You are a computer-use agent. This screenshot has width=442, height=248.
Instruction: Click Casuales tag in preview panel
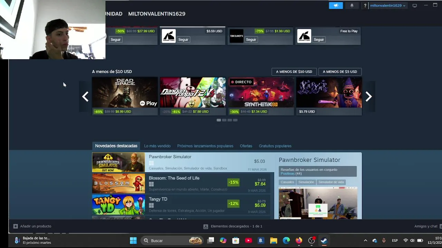pyautogui.click(x=287, y=182)
